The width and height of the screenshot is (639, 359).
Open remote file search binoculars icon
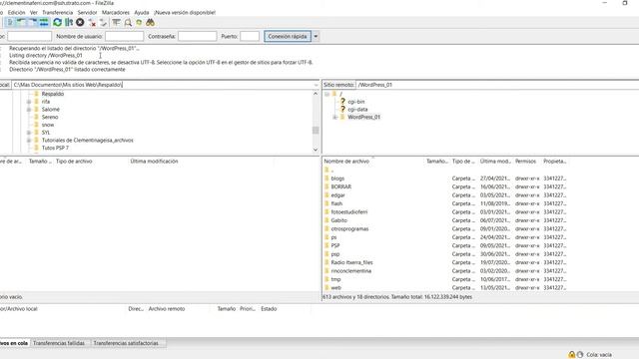click(151, 23)
